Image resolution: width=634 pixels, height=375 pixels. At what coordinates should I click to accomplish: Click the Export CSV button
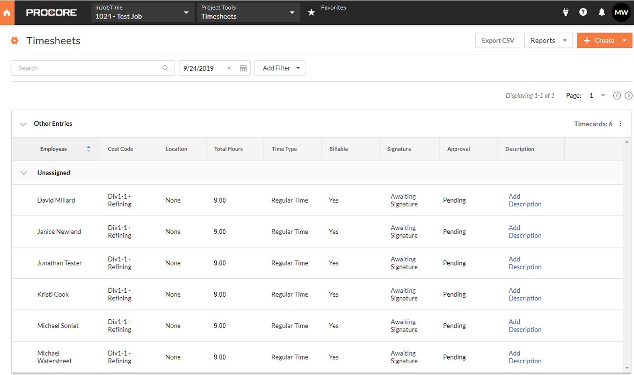tap(498, 40)
